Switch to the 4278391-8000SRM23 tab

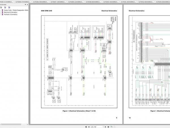pyautogui.click(x=128, y=2)
